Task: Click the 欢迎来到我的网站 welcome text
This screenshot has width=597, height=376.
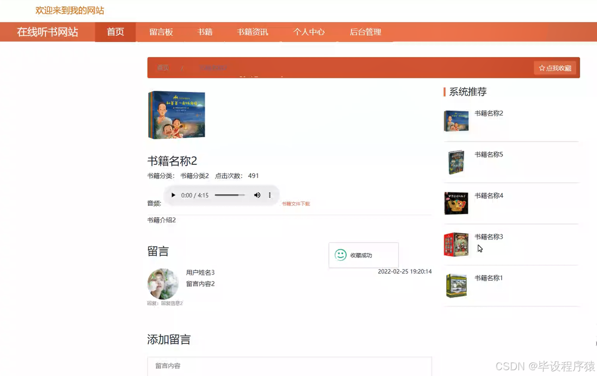Action: pos(70,10)
